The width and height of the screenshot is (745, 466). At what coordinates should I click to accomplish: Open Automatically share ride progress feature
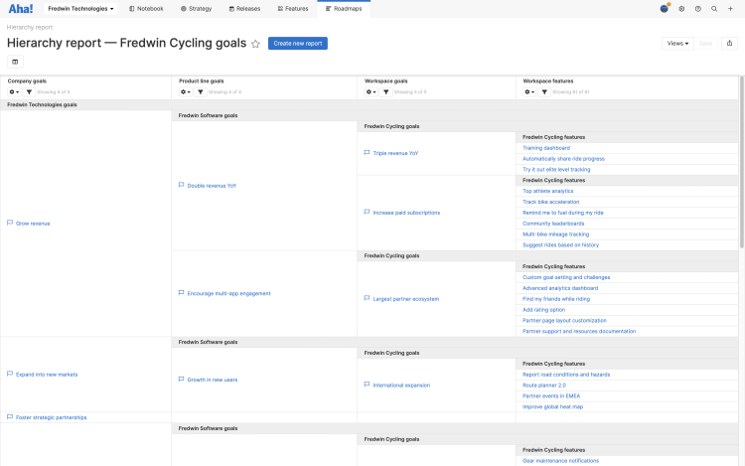tap(563, 159)
